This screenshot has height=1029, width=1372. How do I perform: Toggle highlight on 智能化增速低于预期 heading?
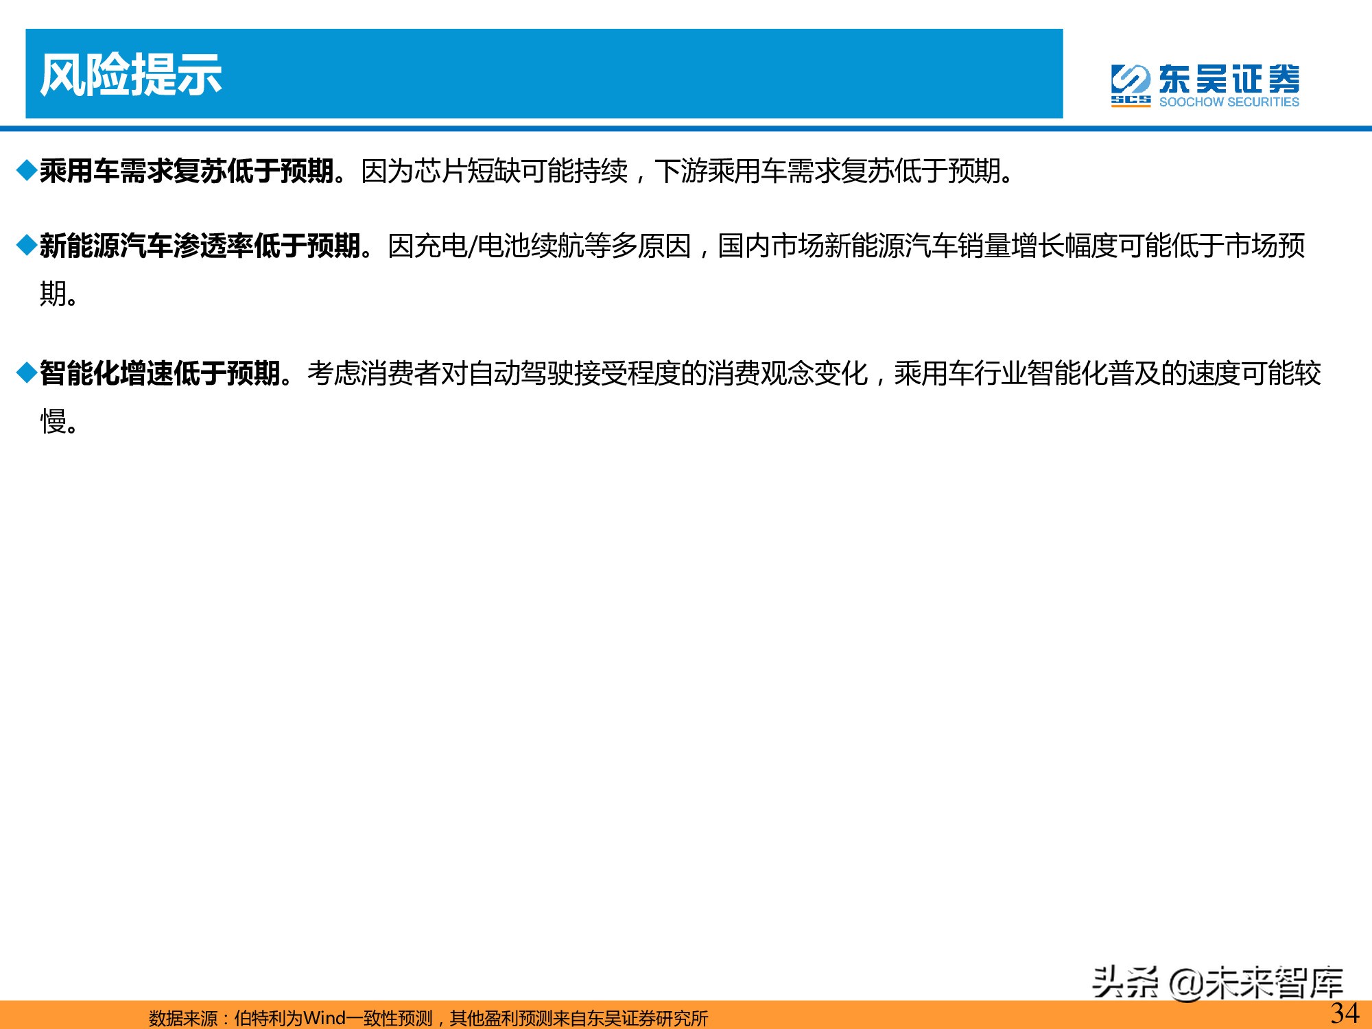tap(165, 371)
